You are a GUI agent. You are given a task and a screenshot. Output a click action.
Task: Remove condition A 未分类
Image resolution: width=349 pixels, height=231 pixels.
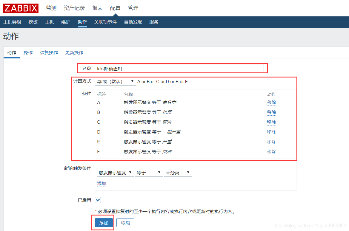(271, 103)
